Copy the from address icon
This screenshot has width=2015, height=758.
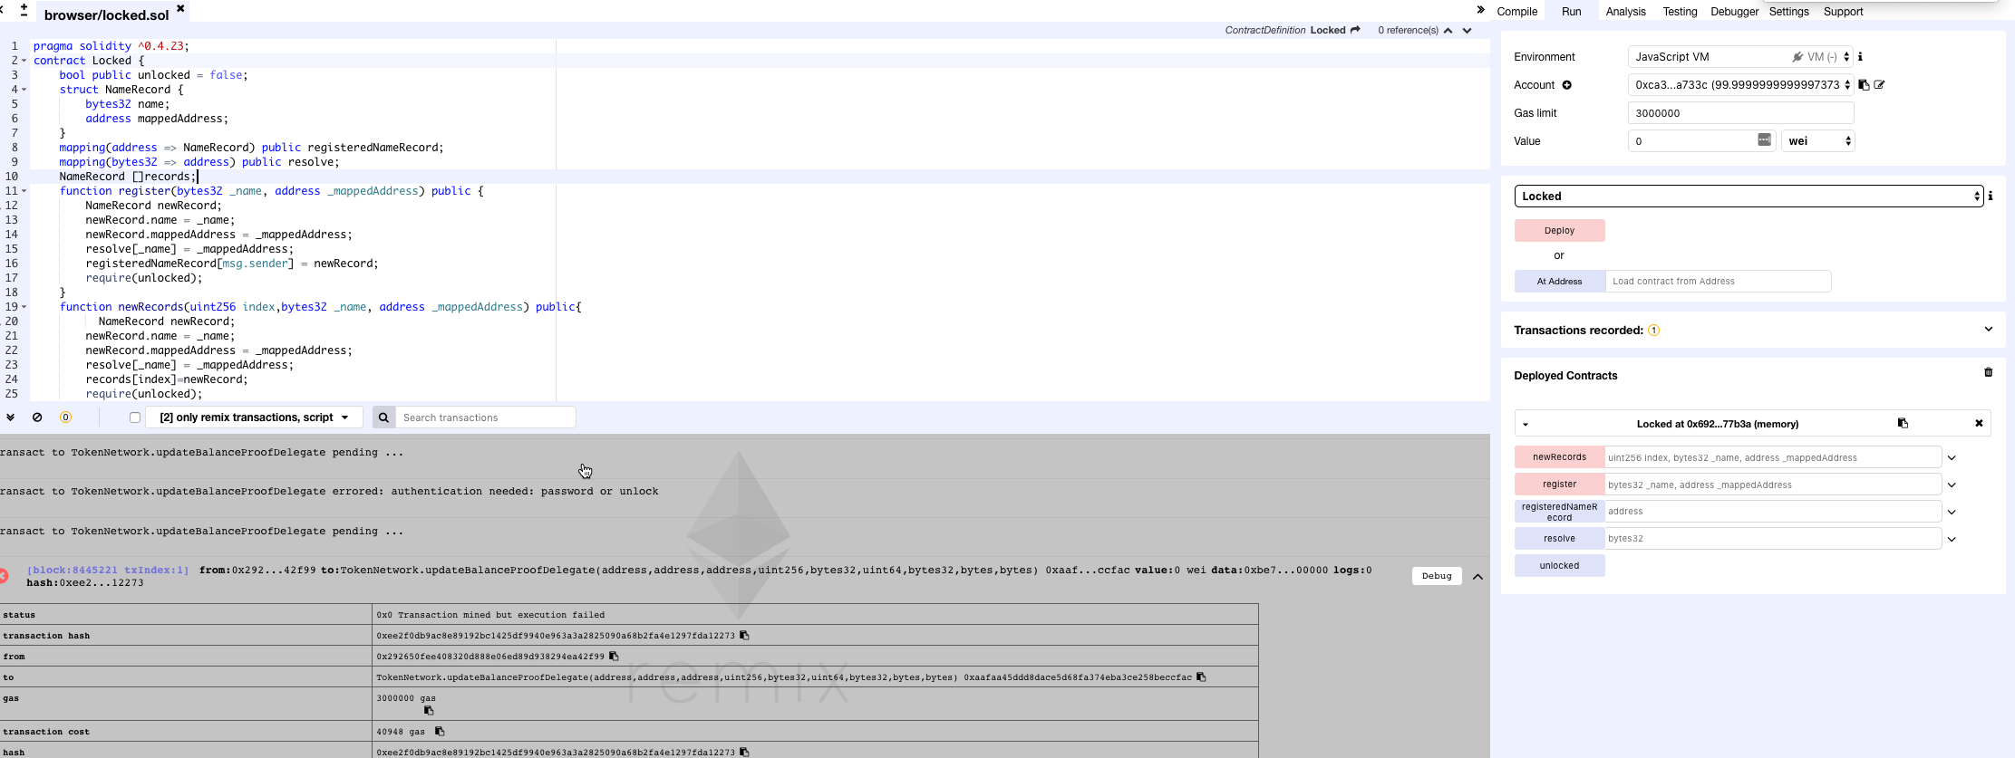pos(614,657)
